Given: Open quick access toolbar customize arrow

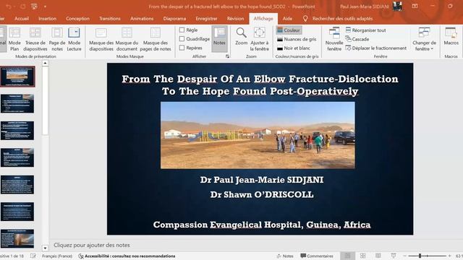Looking at the screenshot, I should click(x=45, y=6).
